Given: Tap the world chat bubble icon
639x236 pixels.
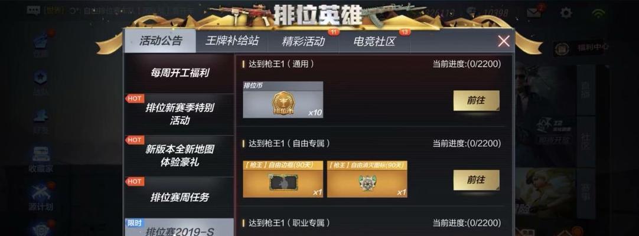Looking at the screenshot, I should click(34, 10).
